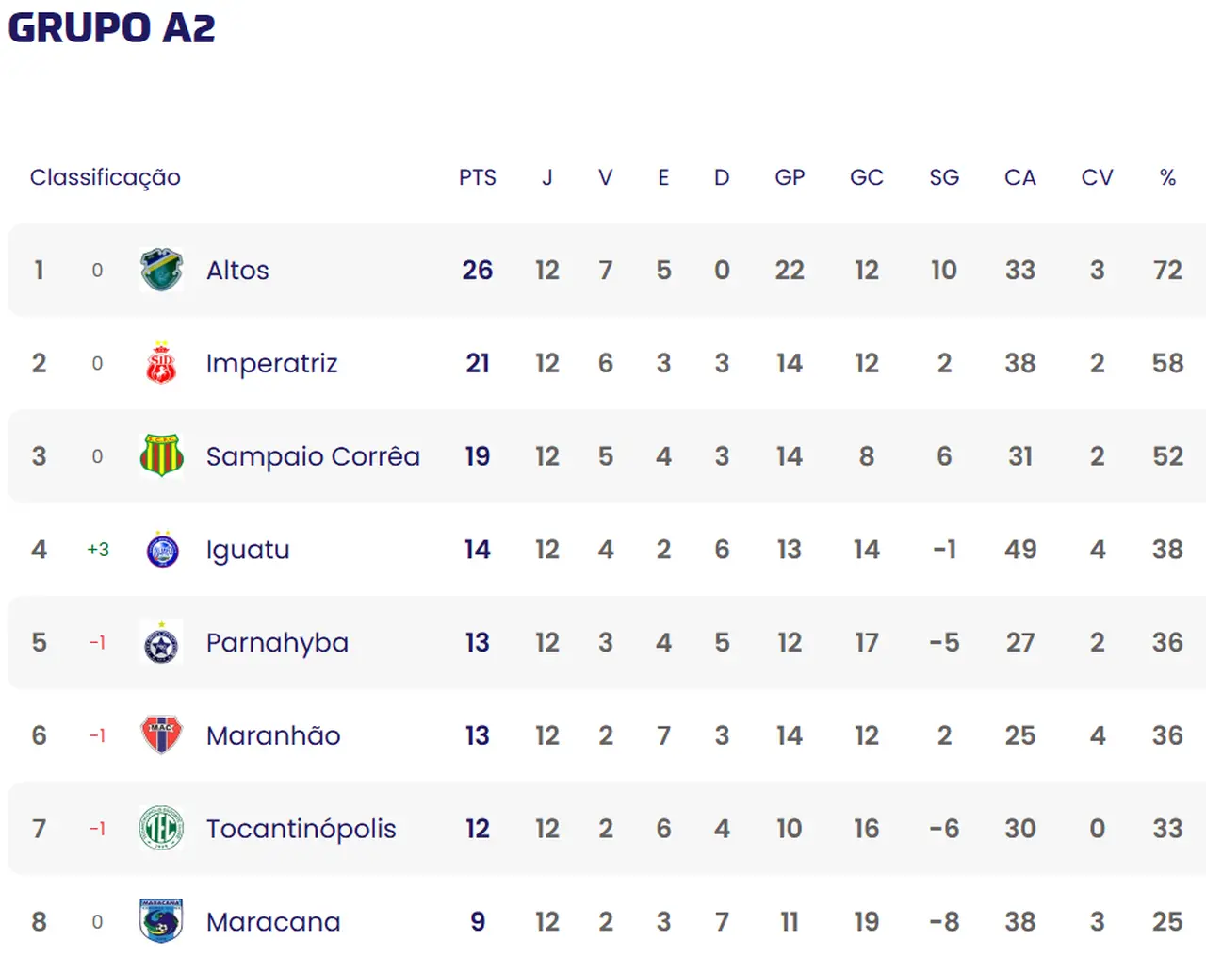1206x957 pixels.
Task: Click Iguatu's +3 position change indicator
Action: [98, 550]
